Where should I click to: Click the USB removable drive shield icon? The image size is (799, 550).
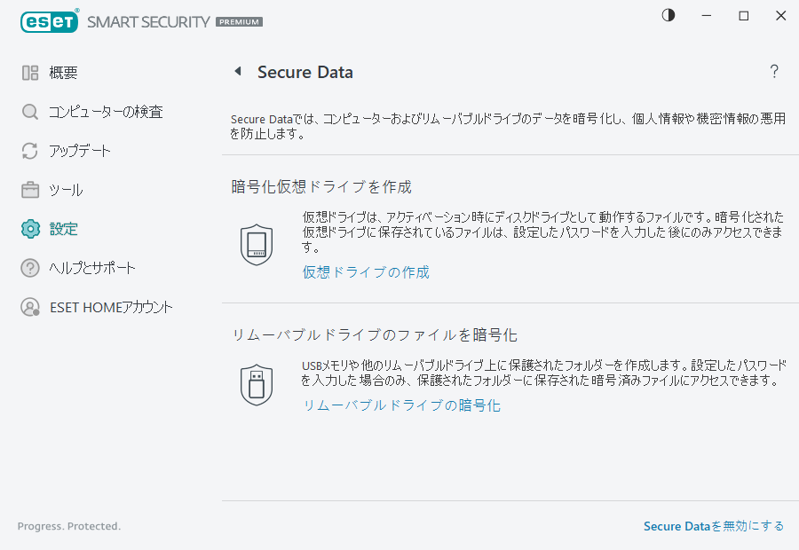tap(257, 385)
